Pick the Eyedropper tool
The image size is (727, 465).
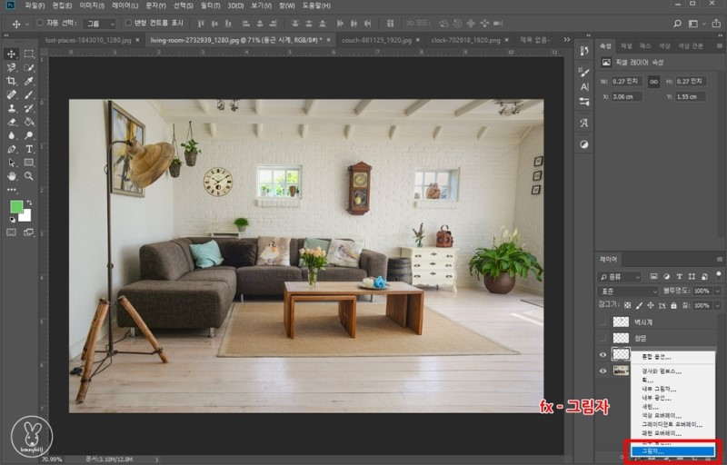pos(29,81)
